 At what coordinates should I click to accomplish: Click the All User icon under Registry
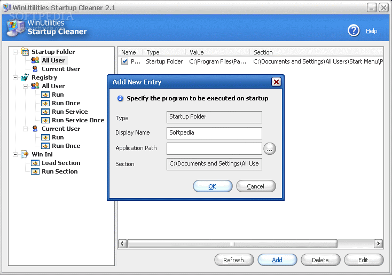pyautogui.click(x=35, y=86)
